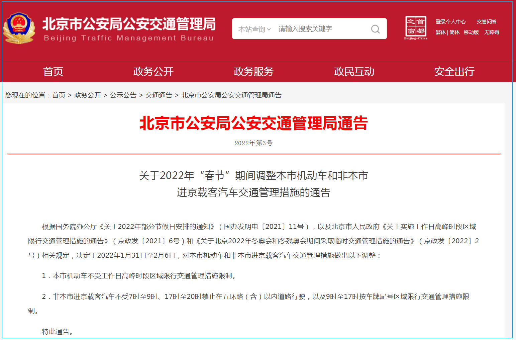This screenshot has width=516, height=340.
Task: Click 首页 in the breadcrumb trail
Action: click(x=59, y=95)
